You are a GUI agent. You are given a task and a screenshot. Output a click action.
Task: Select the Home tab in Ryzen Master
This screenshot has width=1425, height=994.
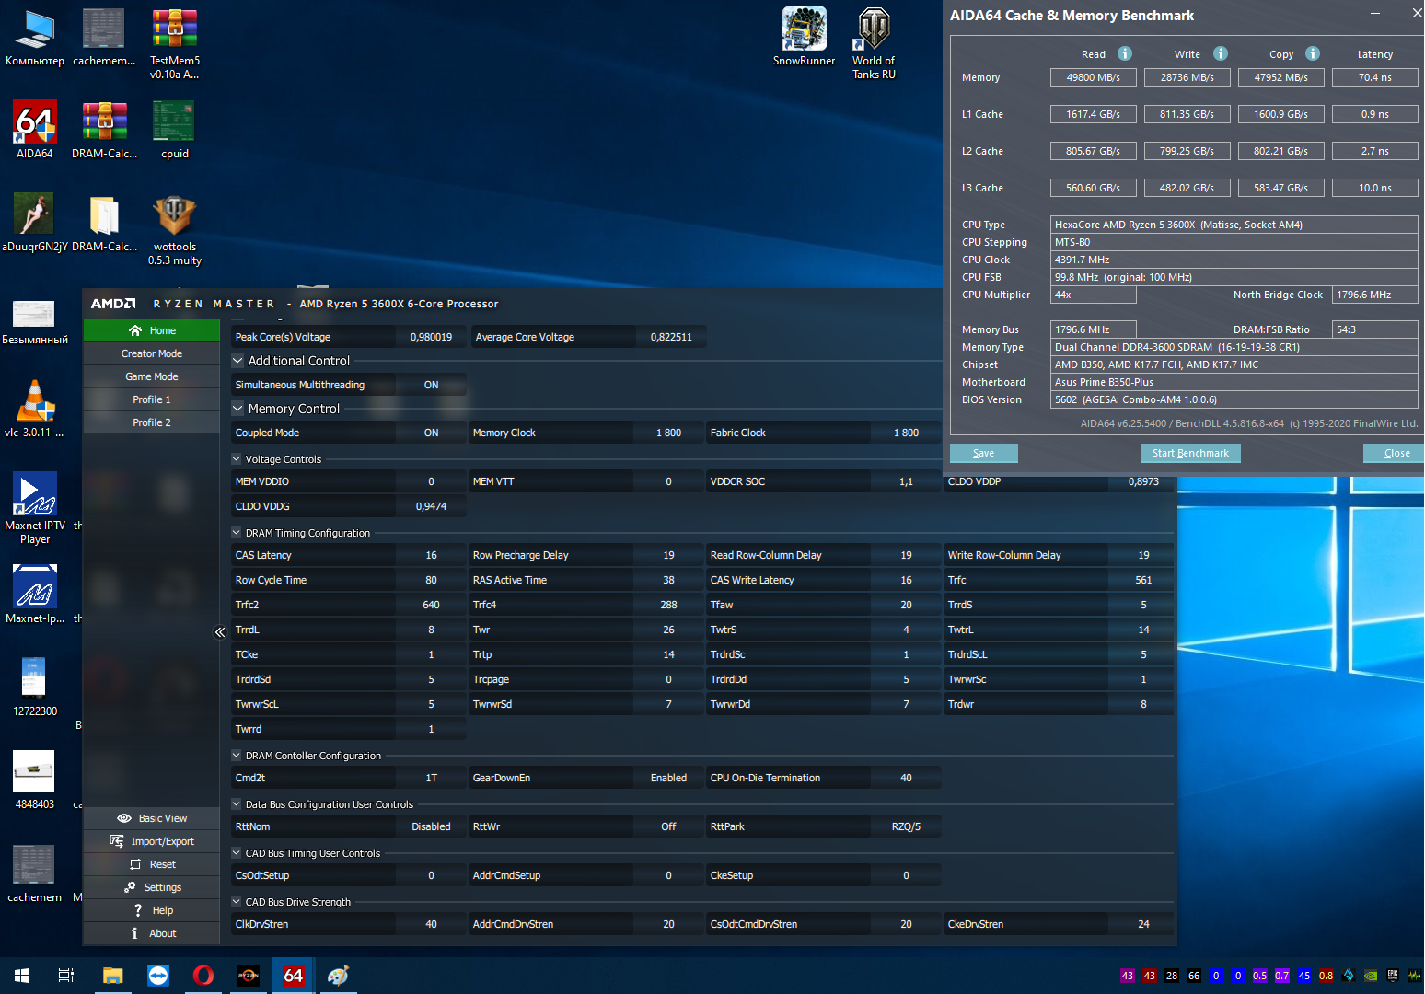[152, 330]
